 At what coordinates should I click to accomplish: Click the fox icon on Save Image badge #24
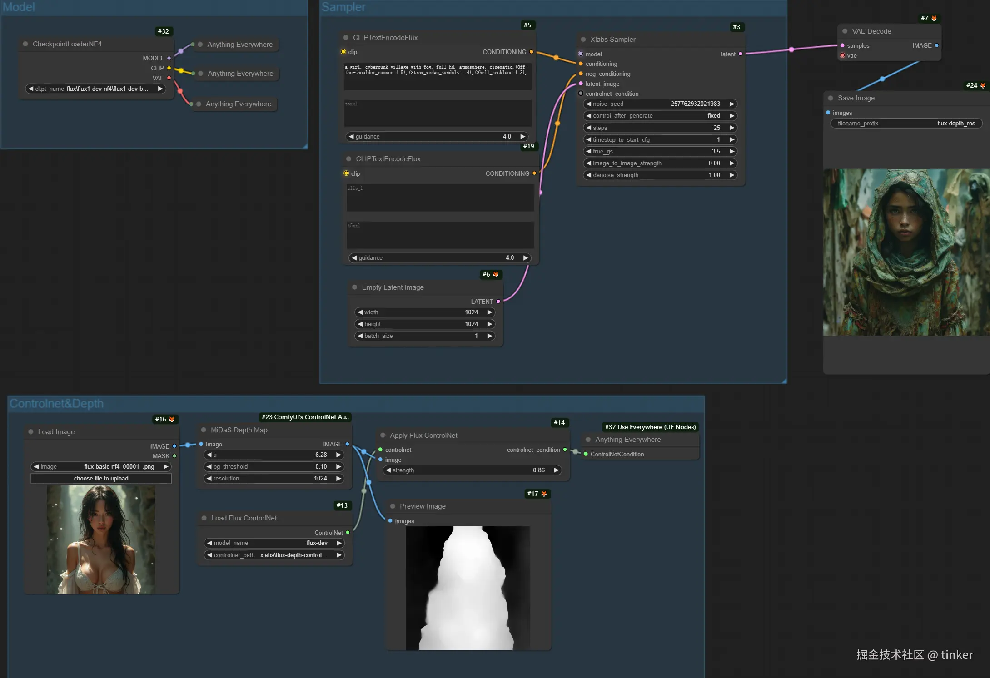pyautogui.click(x=983, y=85)
